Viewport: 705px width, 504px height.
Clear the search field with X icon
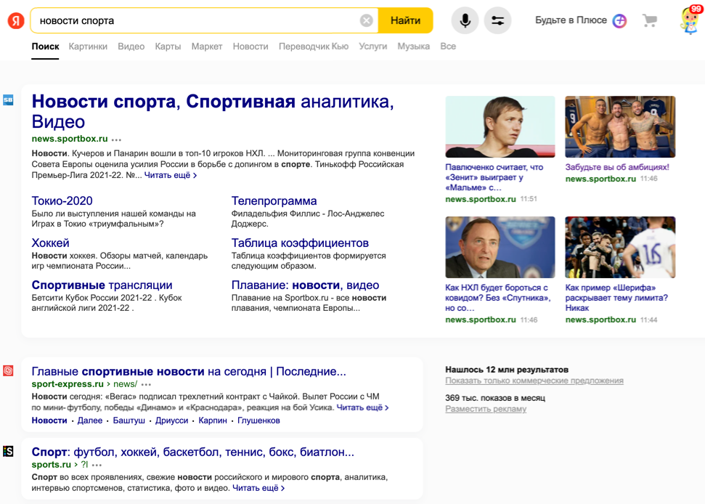(367, 20)
